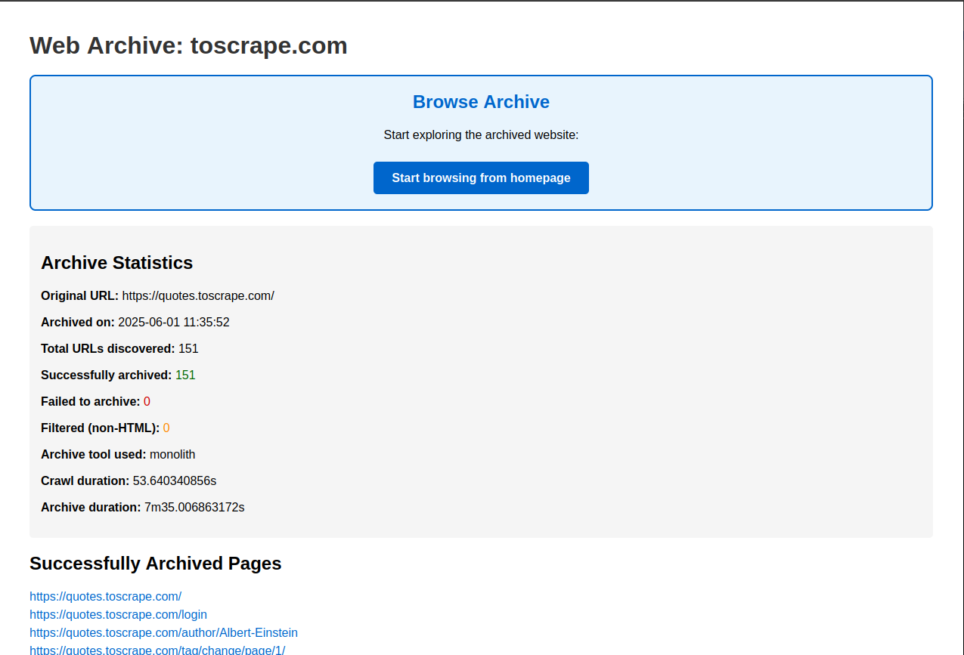
Task: Click the Browse Archive heading
Action: click(x=481, y=101)
